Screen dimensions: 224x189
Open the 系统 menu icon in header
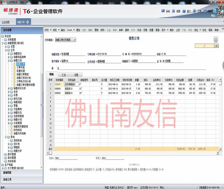point(163,11)
